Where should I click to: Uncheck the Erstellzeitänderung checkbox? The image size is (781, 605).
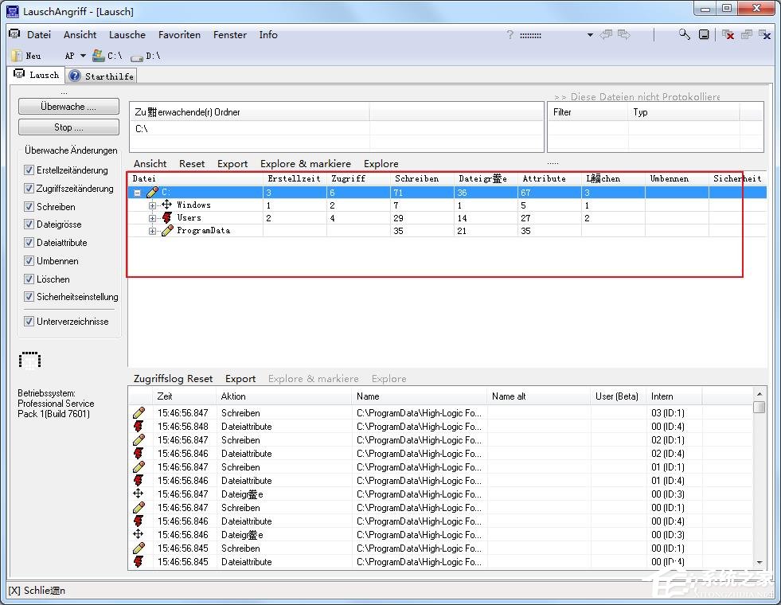pyautogui.click(x=29, y=170)
